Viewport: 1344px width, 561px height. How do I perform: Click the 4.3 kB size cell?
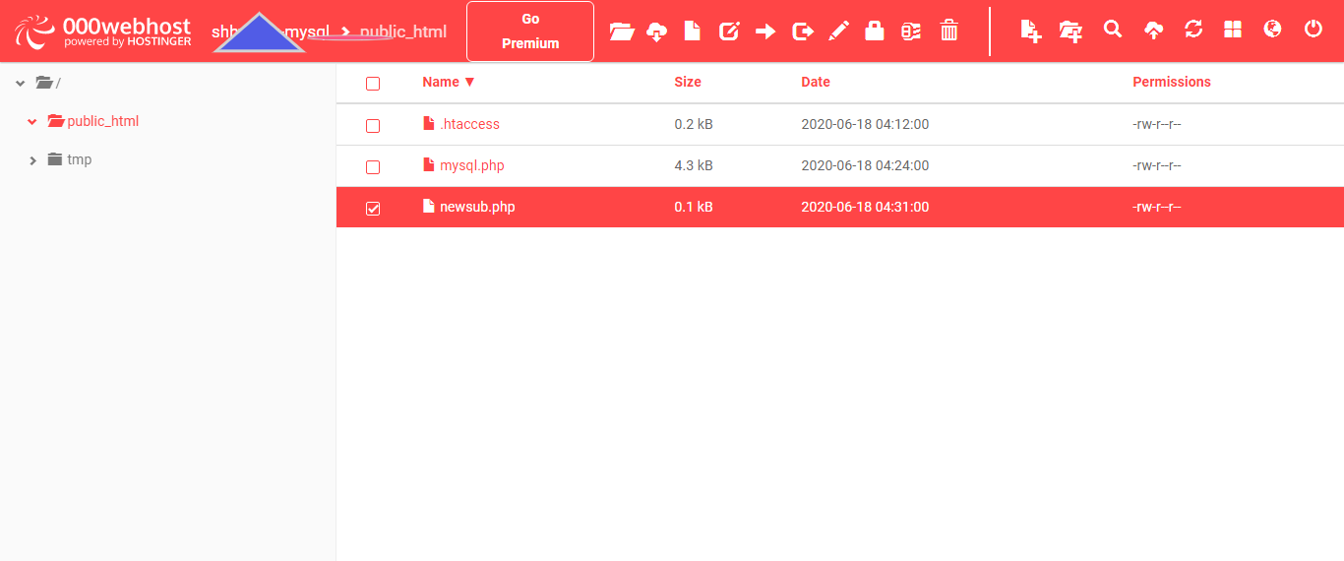click(694, 165)
